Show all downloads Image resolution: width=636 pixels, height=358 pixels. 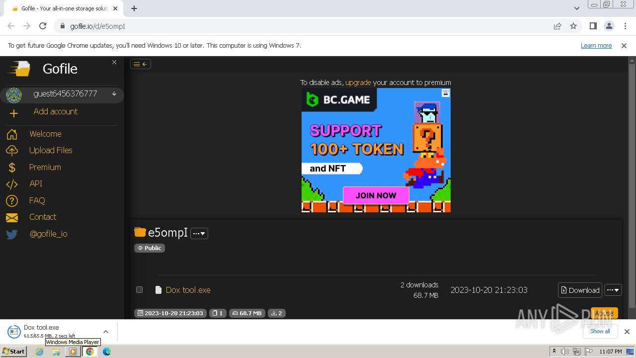tap(600, 331)
